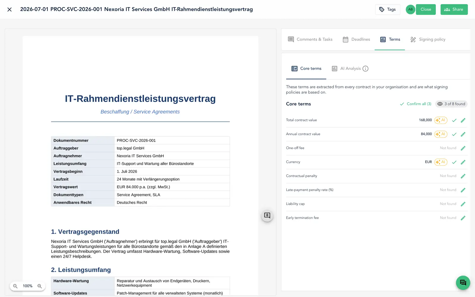
Task: Click the AB user avatar
Action: (x=410, y=10)
